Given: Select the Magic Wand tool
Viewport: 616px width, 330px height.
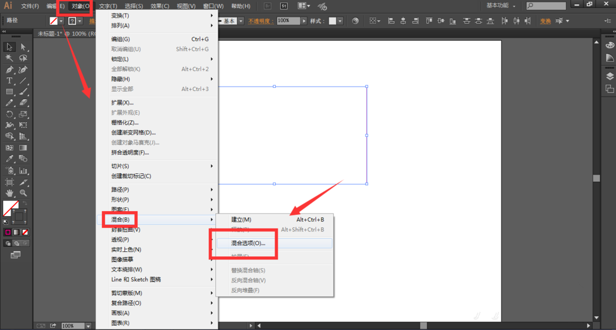Looking at the screenshot, I should pyautogui.click(x=9, y=58).
